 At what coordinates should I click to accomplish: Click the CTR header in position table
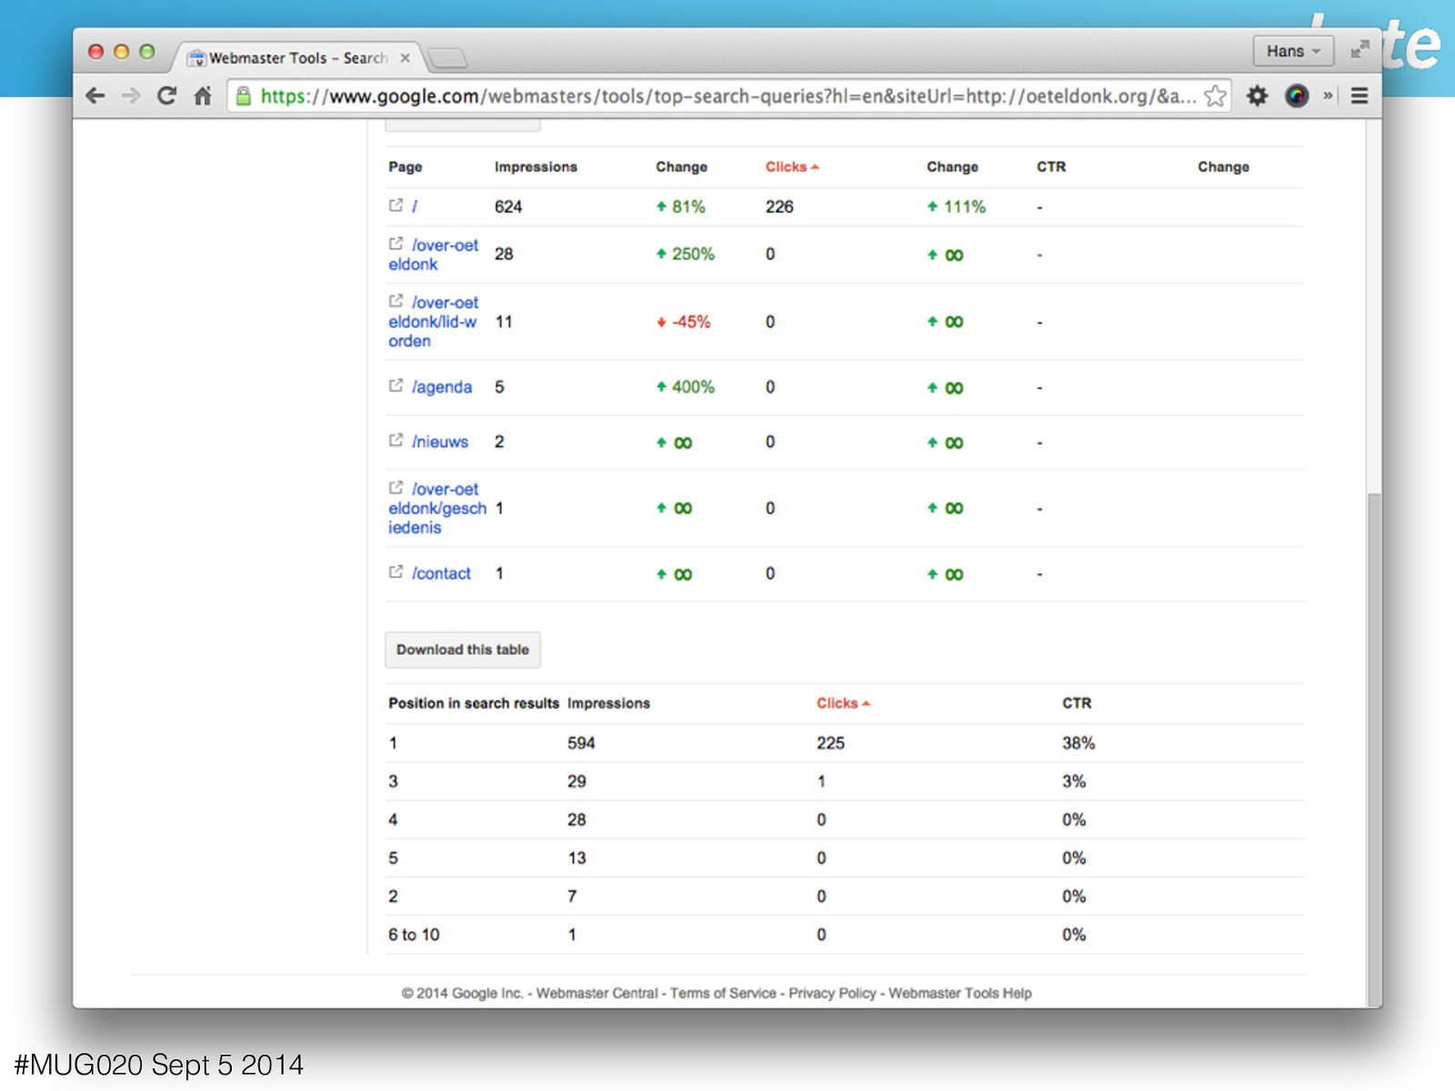point(1077,703)
